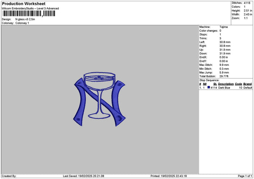This screenshot has width=254, height=179.
Task: Click the Width value 2.43 in
Action: click(248, 14)
